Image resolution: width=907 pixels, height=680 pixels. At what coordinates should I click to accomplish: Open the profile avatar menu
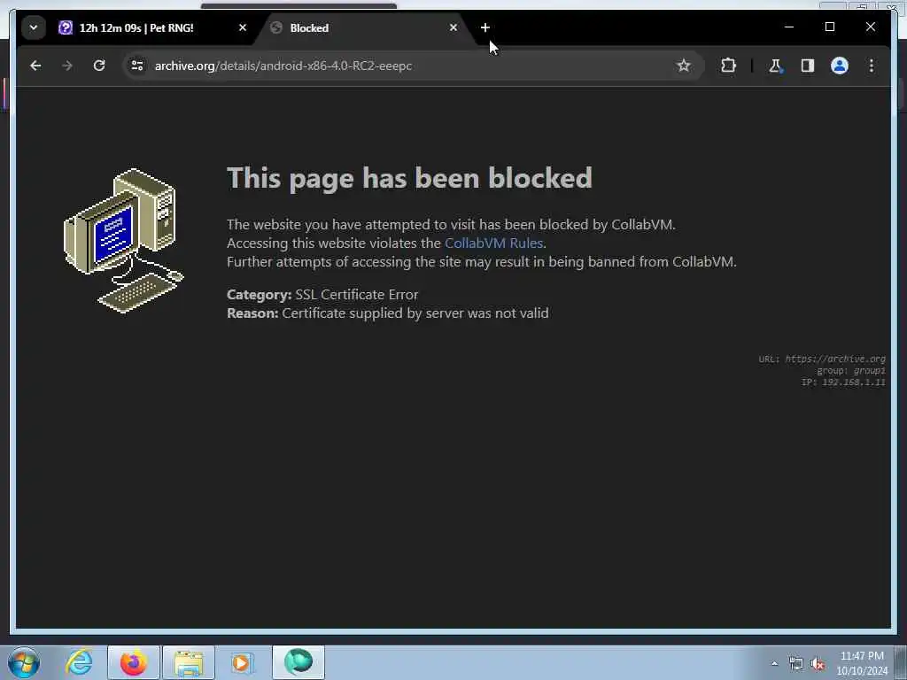coord(840,66)
